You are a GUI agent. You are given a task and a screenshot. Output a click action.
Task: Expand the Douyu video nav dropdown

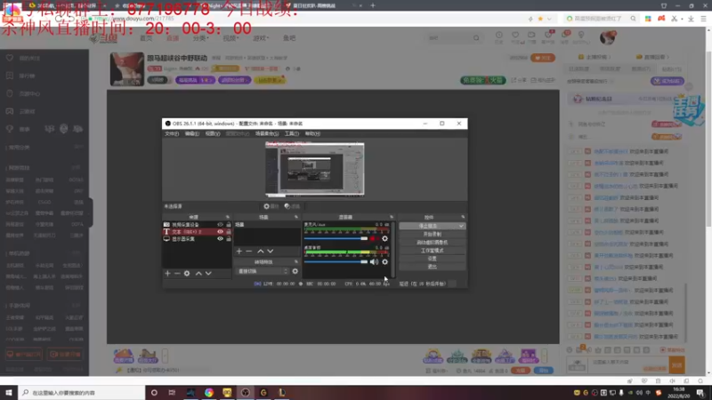coord(231,38)
